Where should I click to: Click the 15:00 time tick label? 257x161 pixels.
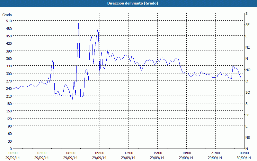[x=157, y=153]
